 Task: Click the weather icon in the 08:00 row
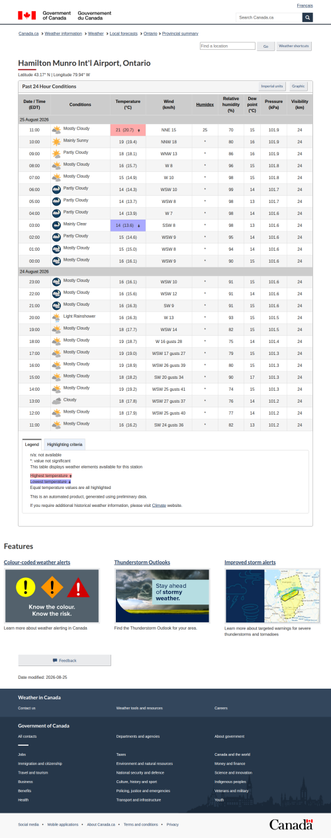[56, 165]
